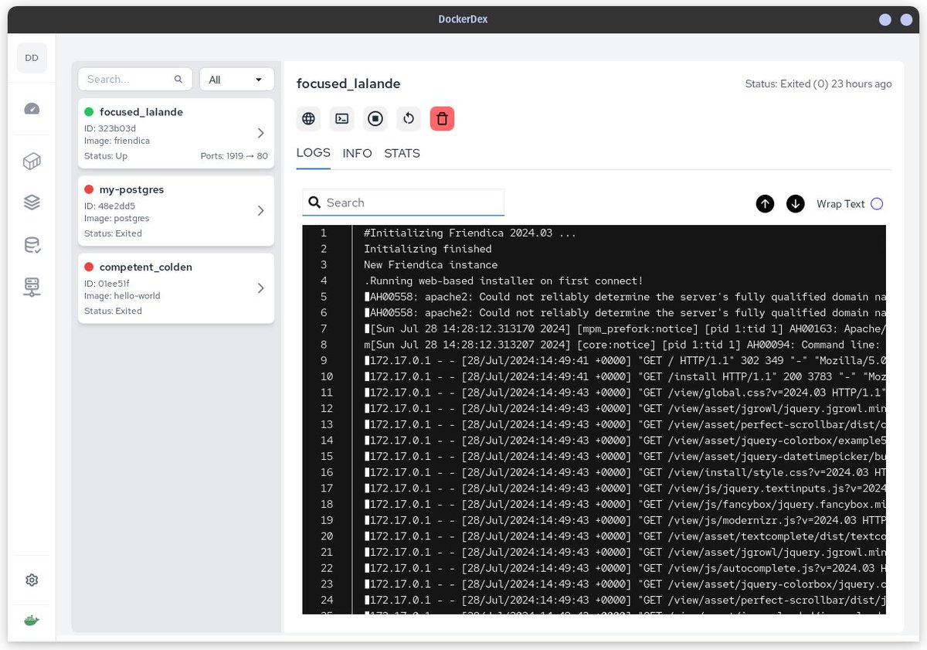The width and height of the screenshot is (927, 650).
Task: Expand the my-postgres container card chevron
Action: 260,210
